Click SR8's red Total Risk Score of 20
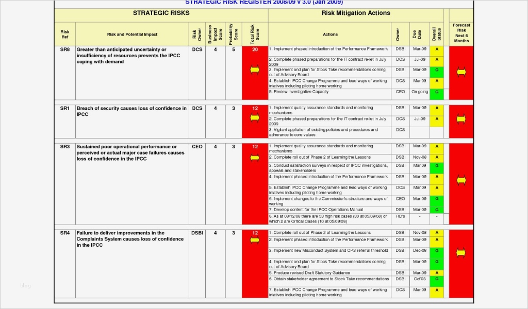528x309 pixels. pos(254,50)
